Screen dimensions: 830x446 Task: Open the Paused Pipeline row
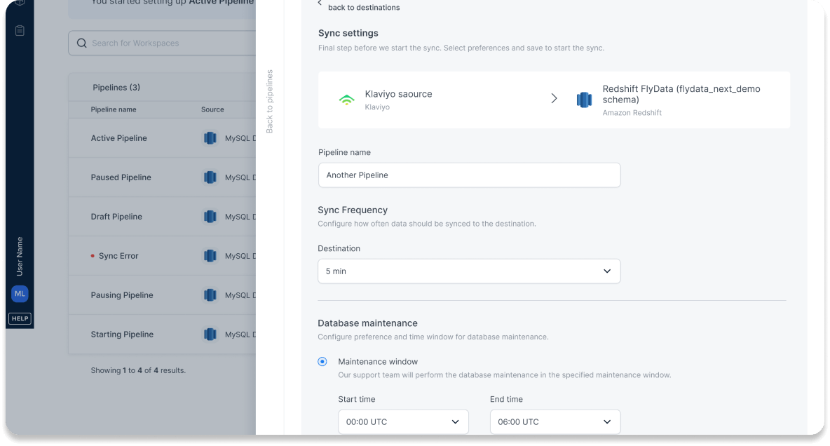(121, 177)
